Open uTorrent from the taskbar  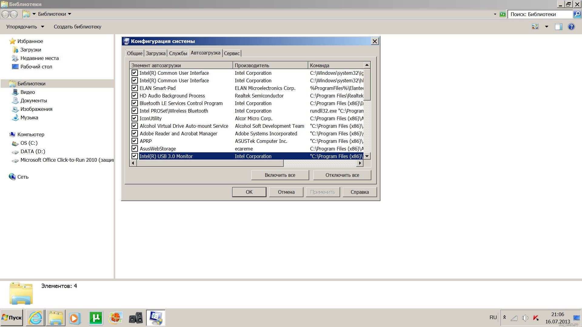96,318
